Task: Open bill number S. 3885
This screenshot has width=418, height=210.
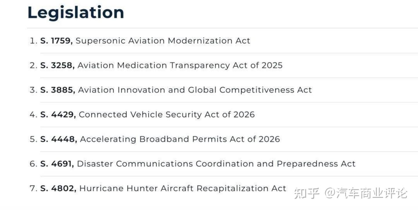Action: click(58, 90)
